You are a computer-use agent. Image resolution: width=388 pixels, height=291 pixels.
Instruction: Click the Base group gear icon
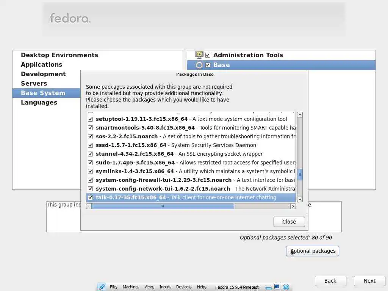[x=199, y=65]
